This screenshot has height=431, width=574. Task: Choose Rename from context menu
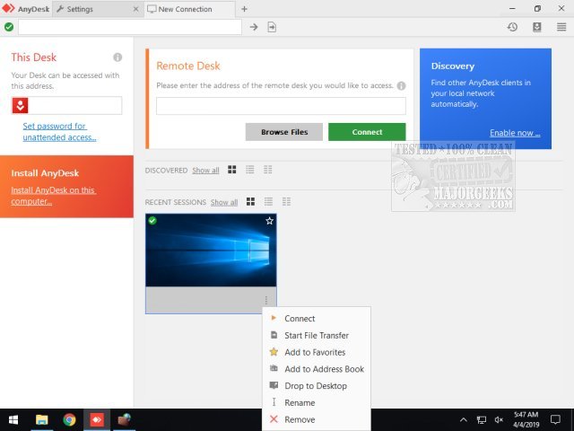point(317,403)
